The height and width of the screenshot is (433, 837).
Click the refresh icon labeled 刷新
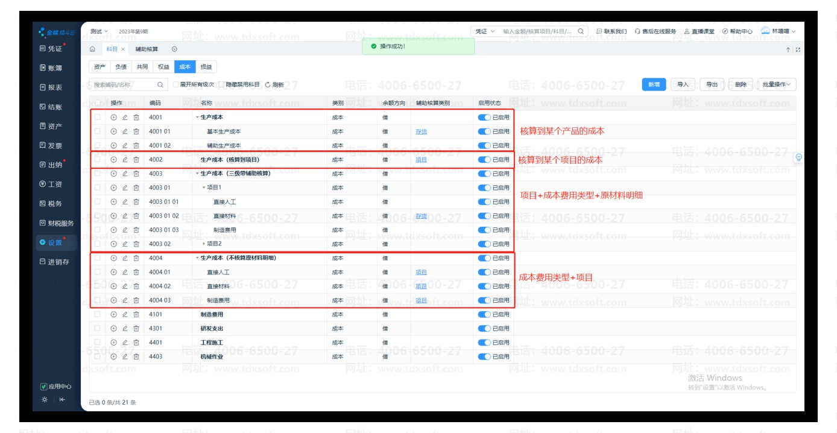[268, 85]
